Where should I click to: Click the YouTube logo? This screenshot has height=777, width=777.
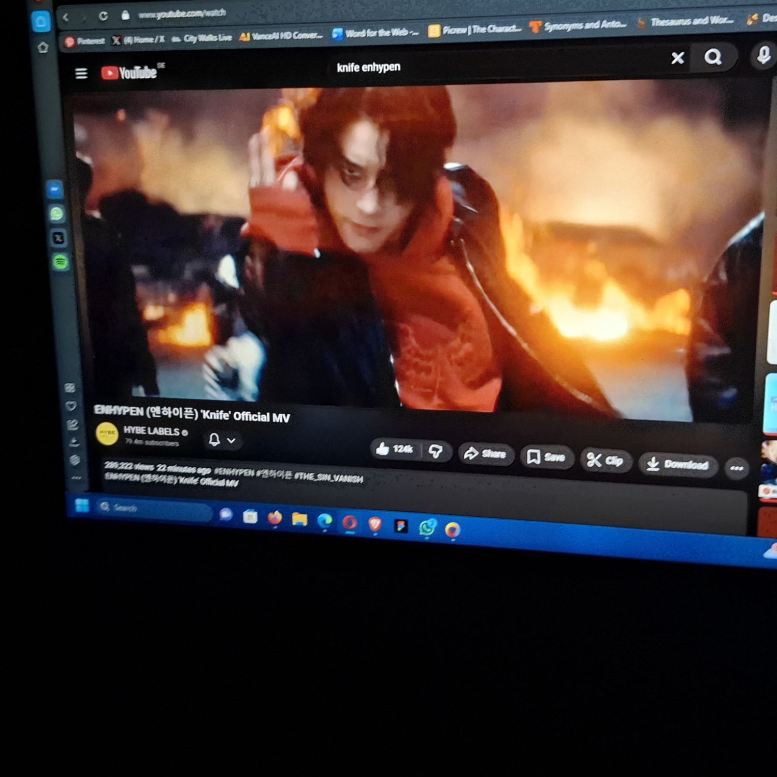pyautogui.click(x=130, y=73)
